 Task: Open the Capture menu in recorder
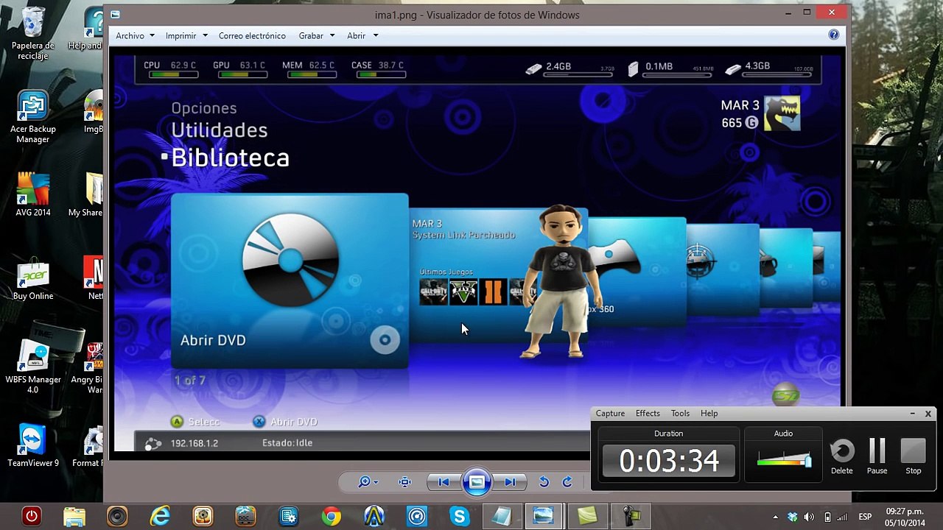[x=610, y=413]
